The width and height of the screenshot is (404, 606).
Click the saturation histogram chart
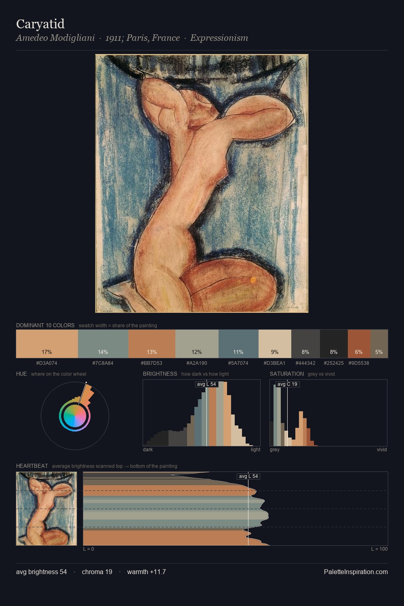click(x=328, y=413)
